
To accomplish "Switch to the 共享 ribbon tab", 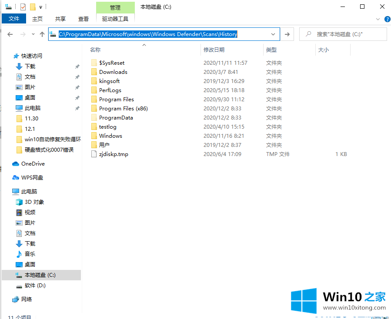I will pos(60,19).
